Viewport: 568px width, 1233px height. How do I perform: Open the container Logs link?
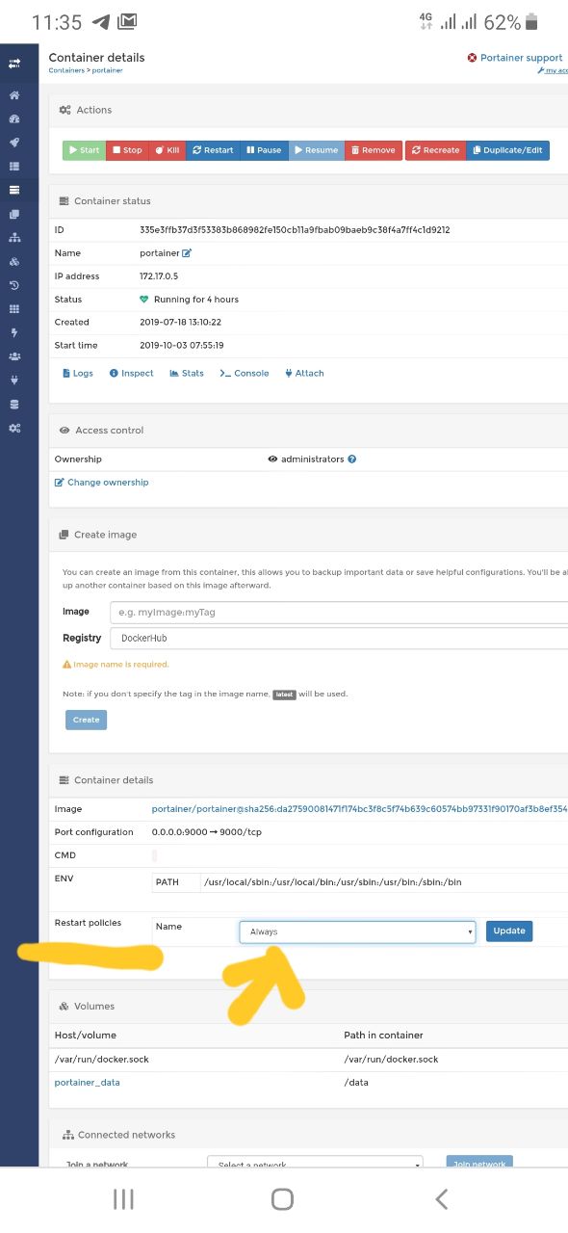click(78, 373)
